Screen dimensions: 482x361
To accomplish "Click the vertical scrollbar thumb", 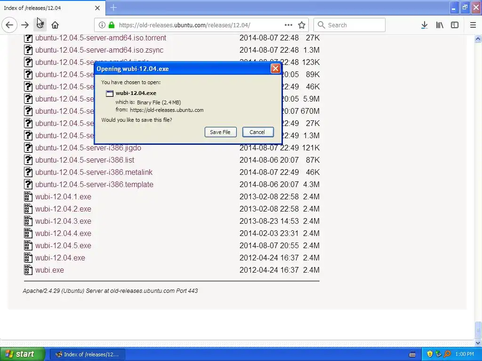I will (478, 330).
